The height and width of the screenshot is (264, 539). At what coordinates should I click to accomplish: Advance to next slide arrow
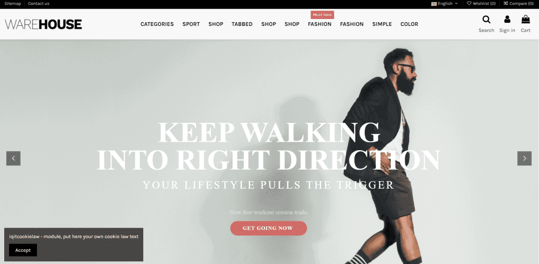[525, 158]
